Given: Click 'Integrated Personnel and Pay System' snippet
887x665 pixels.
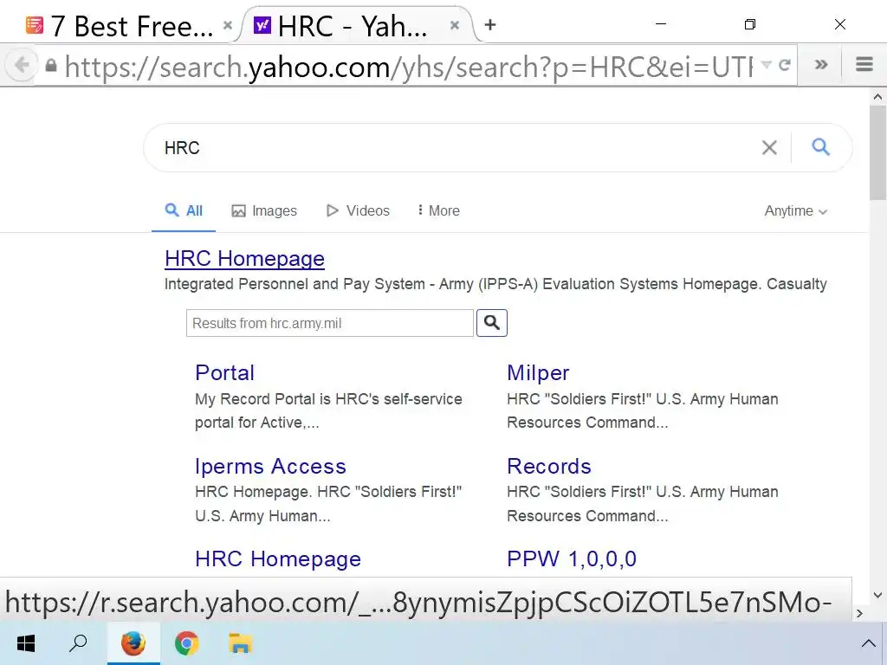Looking at the screenshot, I should pyautogui.click(x=295, y=284).
